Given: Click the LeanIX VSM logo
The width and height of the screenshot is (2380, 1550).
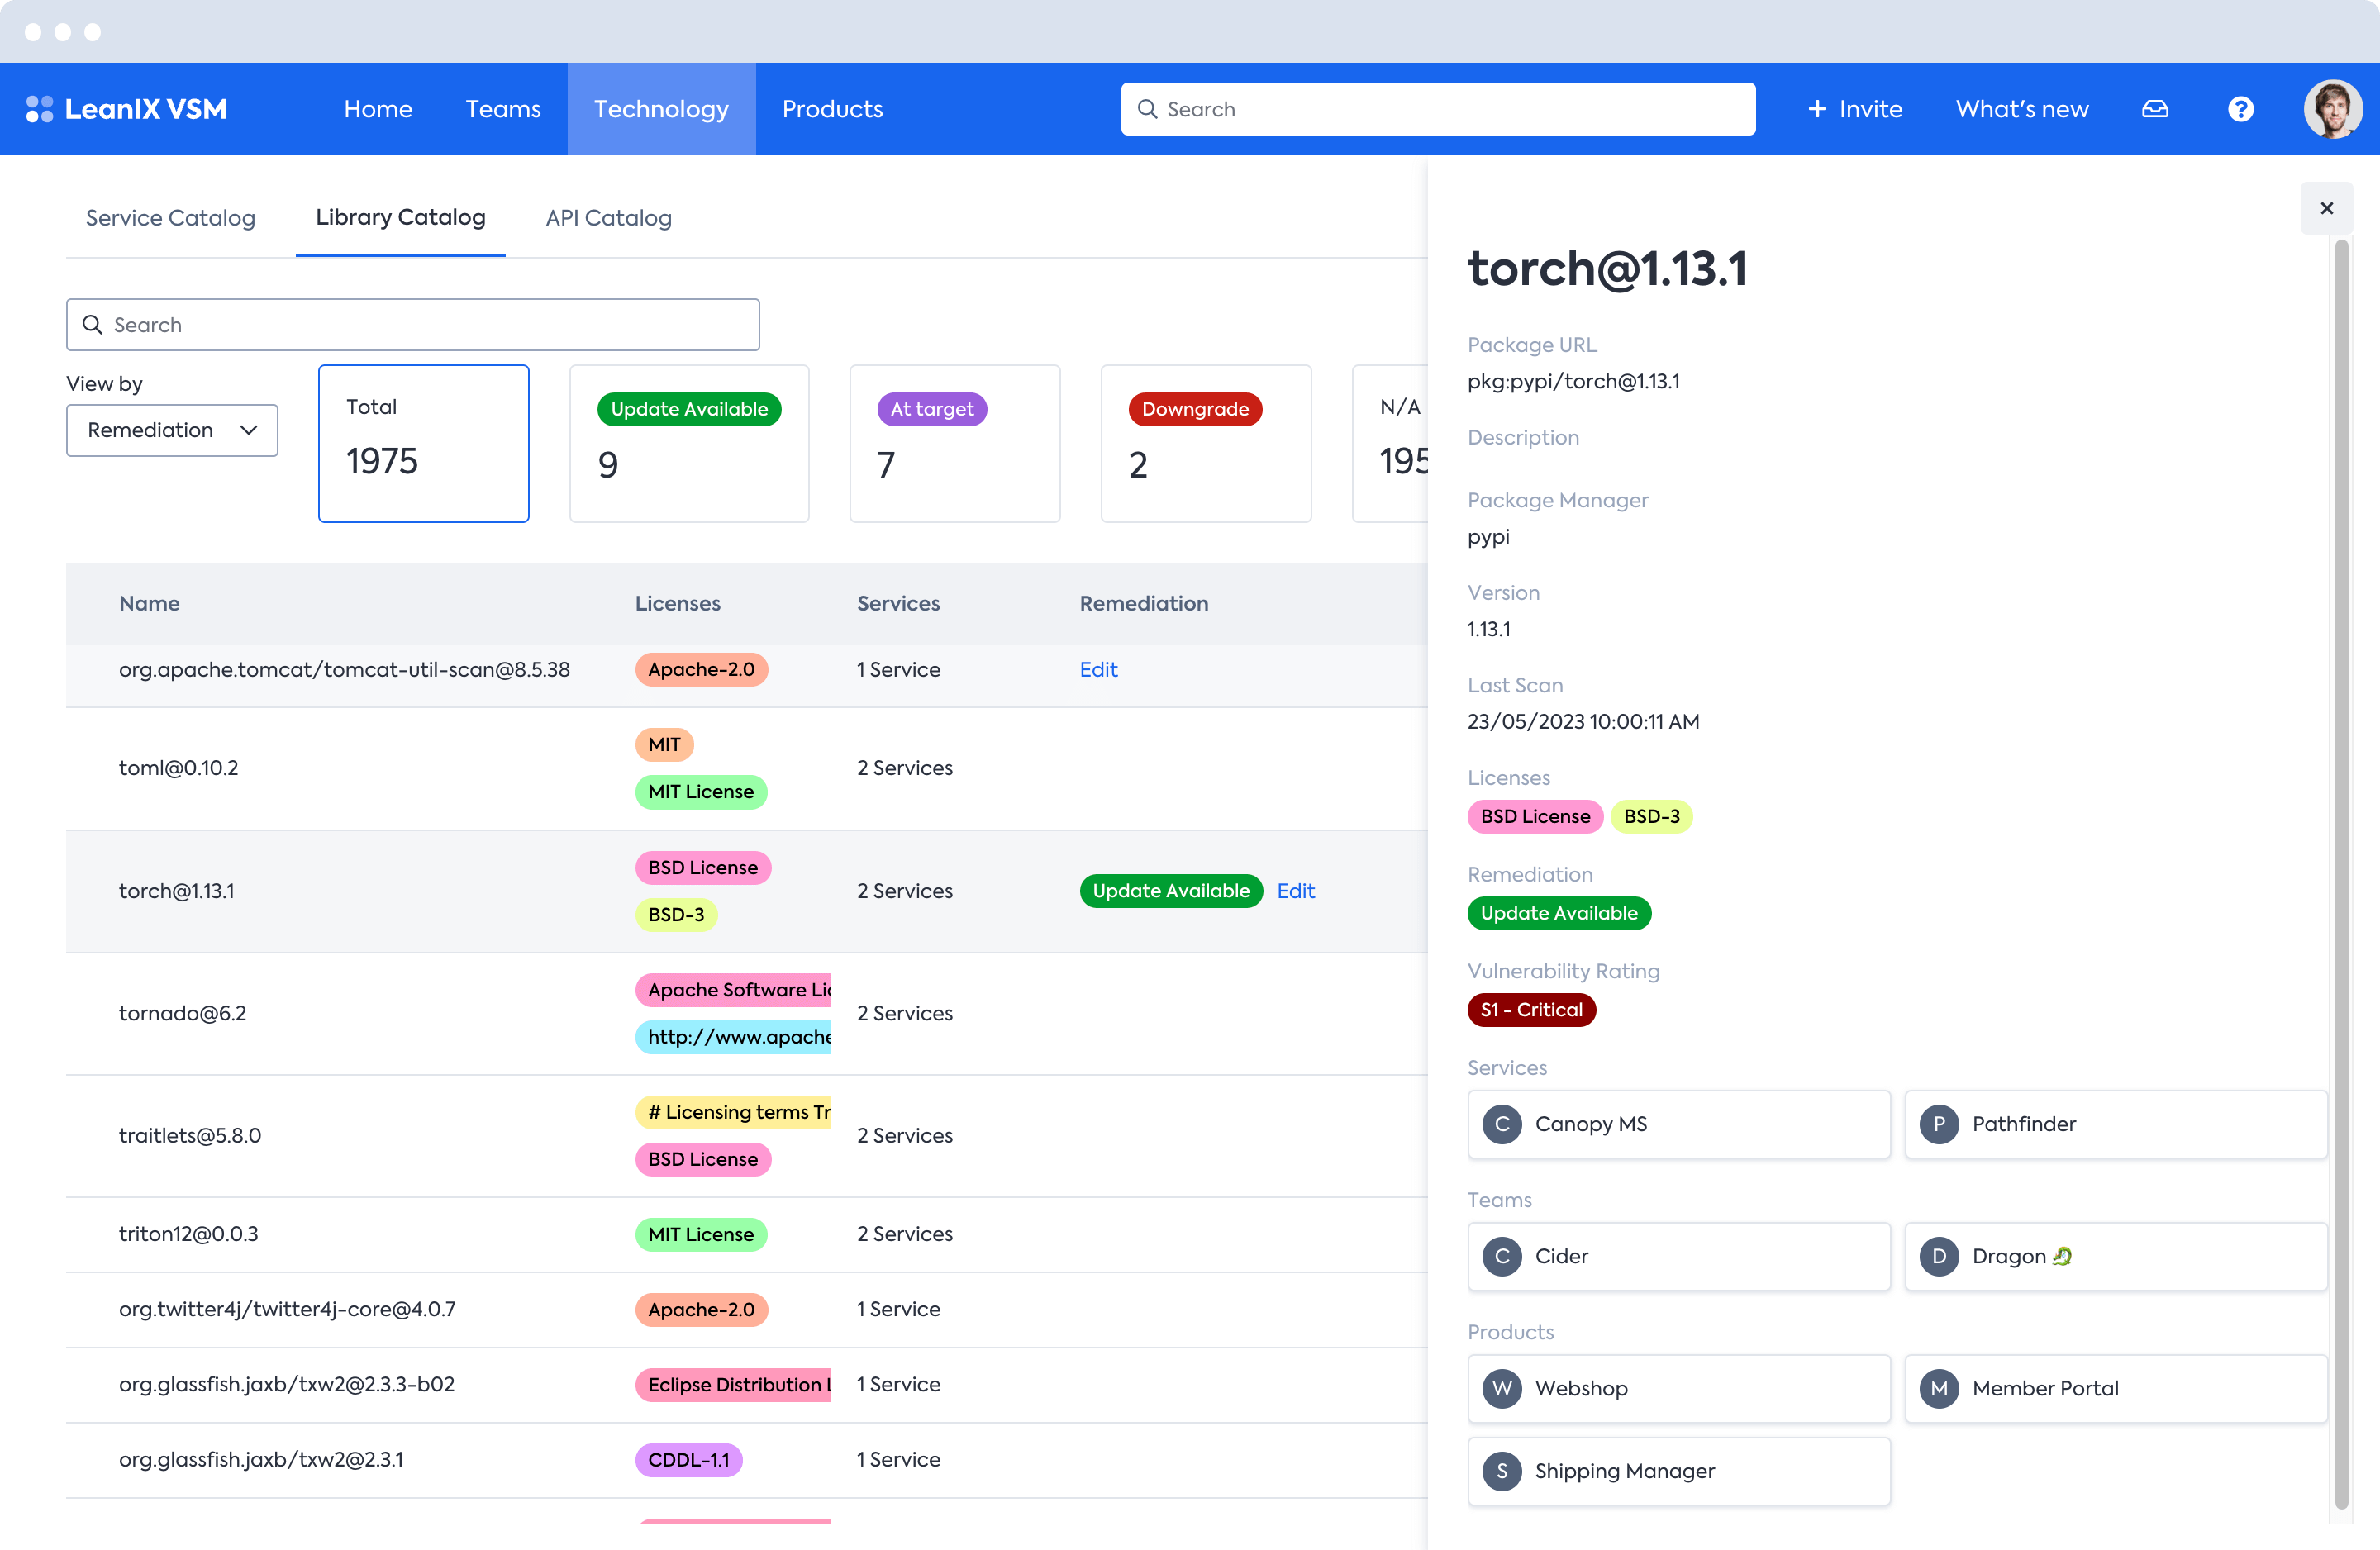Looking at the screenshot, I should click(126, 109).
